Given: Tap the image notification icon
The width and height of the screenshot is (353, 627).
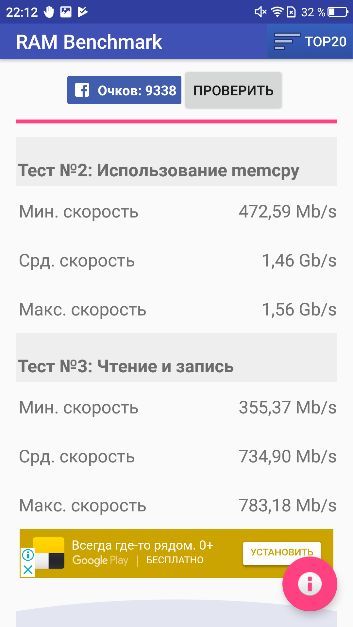Looking at the screenshot, I should click(x=66, y=12).
